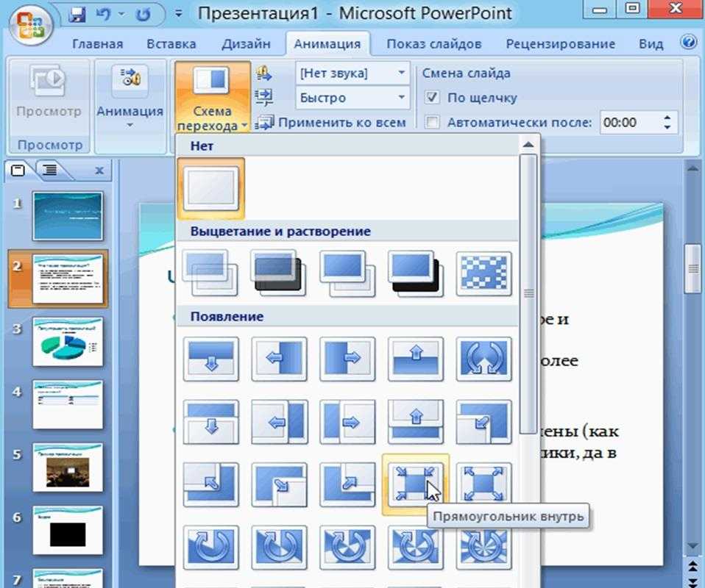The height and width of the screenshot is (588, 705).
Task: Switch to Outline pane tab
Action: tap(49, 171)
